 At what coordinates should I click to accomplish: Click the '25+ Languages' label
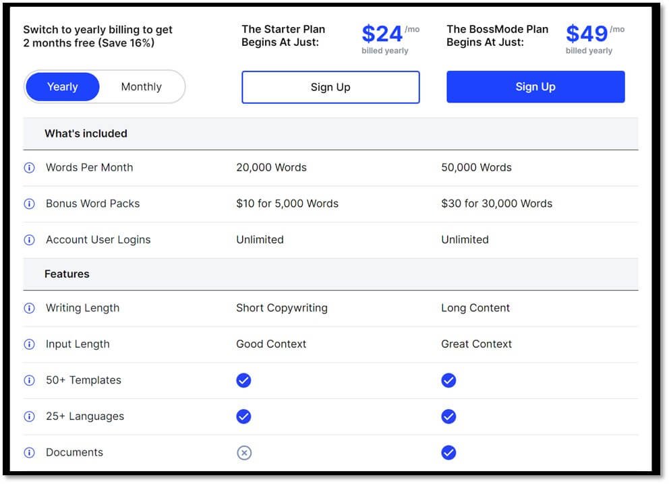point(85,417)
